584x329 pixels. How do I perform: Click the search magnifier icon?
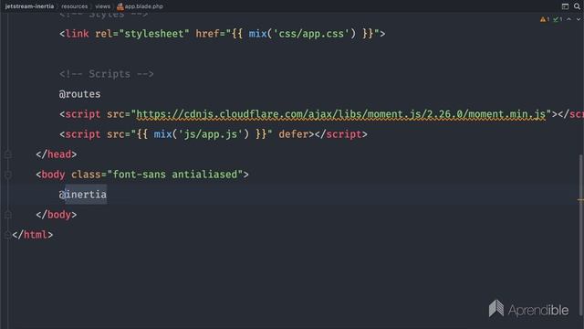pos(577,6)
